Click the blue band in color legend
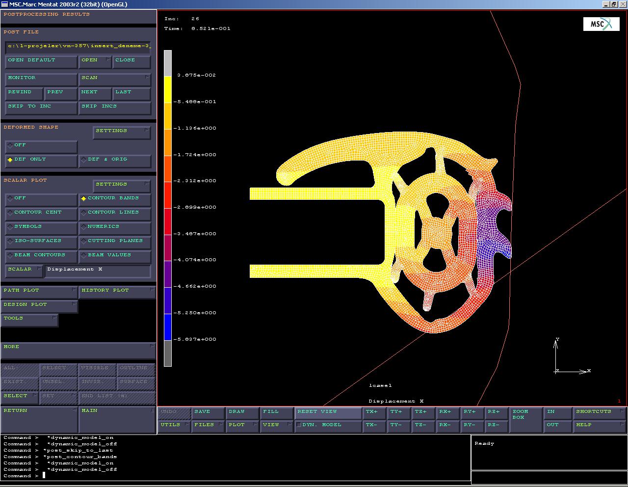 point(168,326)
